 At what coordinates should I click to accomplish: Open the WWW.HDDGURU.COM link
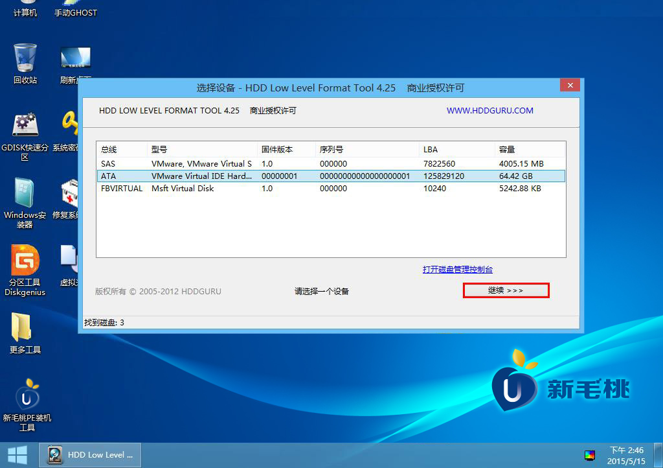click(x=489, y=110)
